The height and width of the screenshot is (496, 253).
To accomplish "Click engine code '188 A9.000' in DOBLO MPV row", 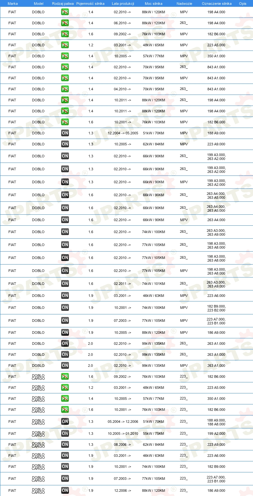I will (x=216, y=133).
